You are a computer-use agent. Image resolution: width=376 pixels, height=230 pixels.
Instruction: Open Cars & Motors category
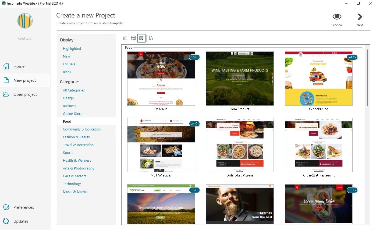tap(75, 176)
